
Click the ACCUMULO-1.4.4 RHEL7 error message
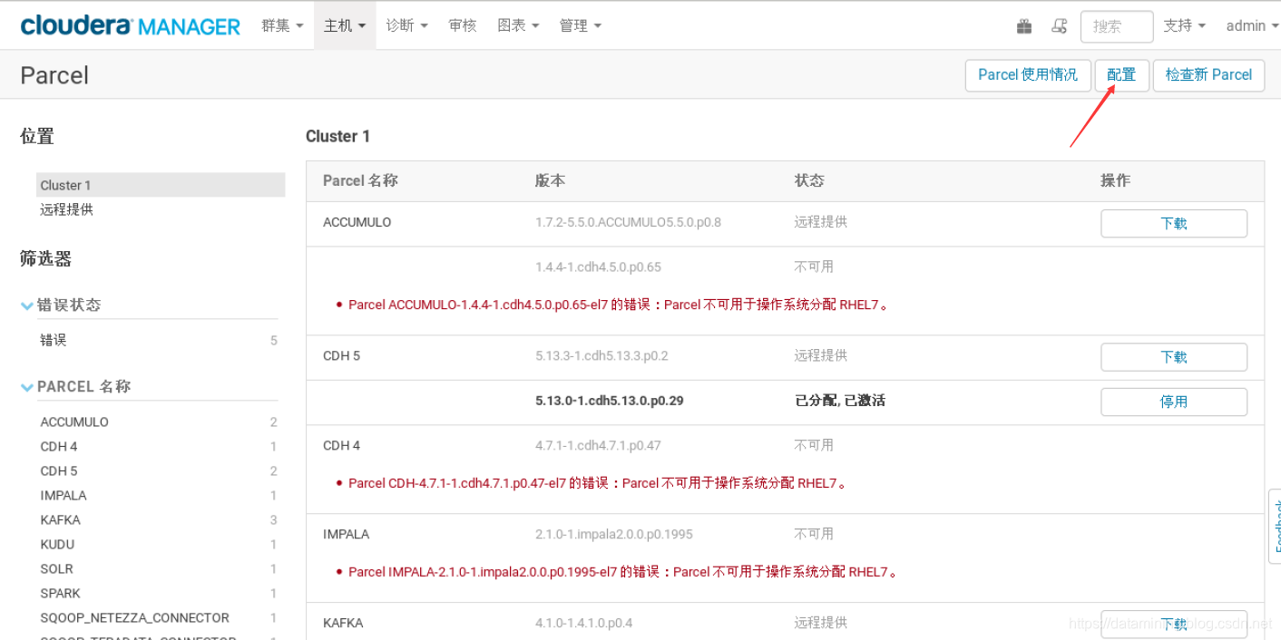tap(620, 305)
